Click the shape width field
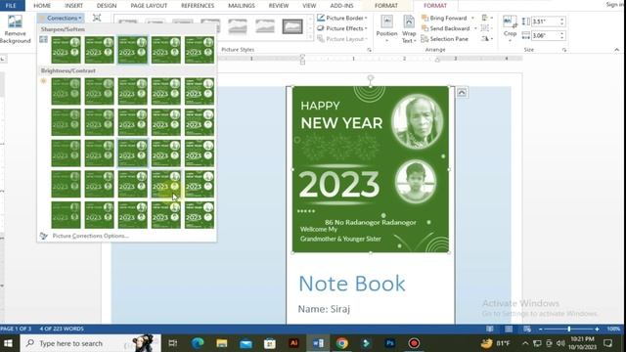626x352 pixels. pyautogui.click(x=545, y=35)
